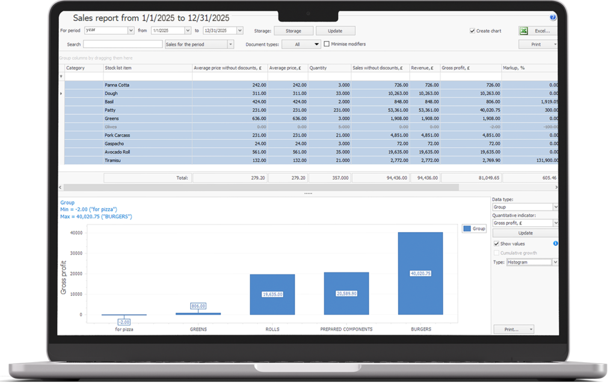Expand the Document types All dropdown
The image size is (616, 385).
tap(317, 45)
